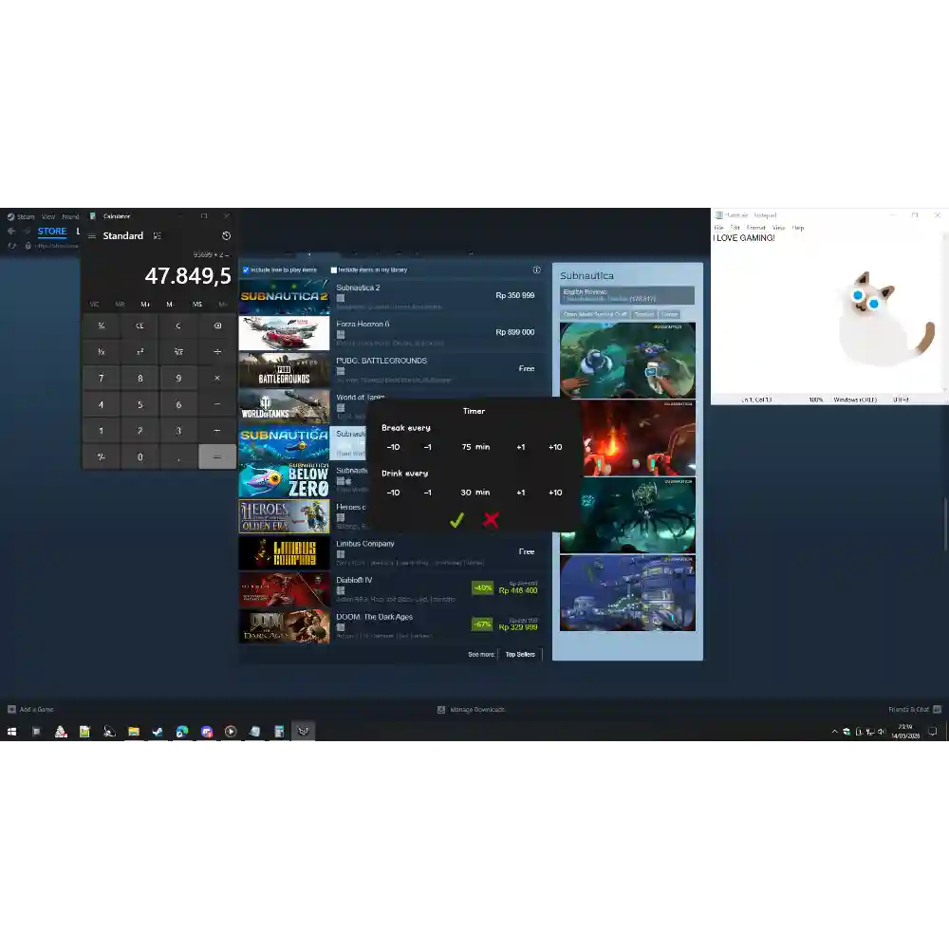Image resolution: width=949 pixels, height=949 pixels.
Task: Click Subnautica Below Zero capsule image
Action: [284, 480]
